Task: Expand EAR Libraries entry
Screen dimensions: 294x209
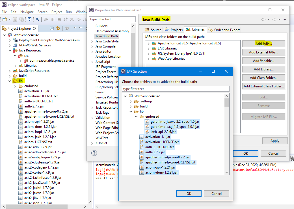Action: point(148,48)
